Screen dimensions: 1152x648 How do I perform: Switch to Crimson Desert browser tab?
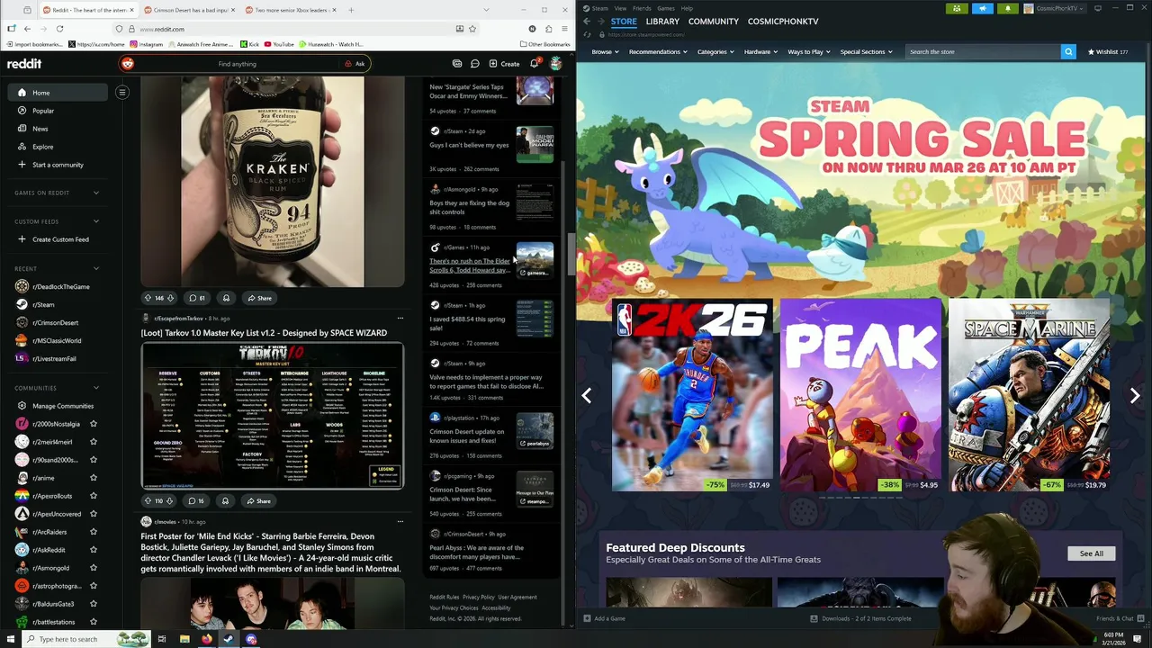191,10
